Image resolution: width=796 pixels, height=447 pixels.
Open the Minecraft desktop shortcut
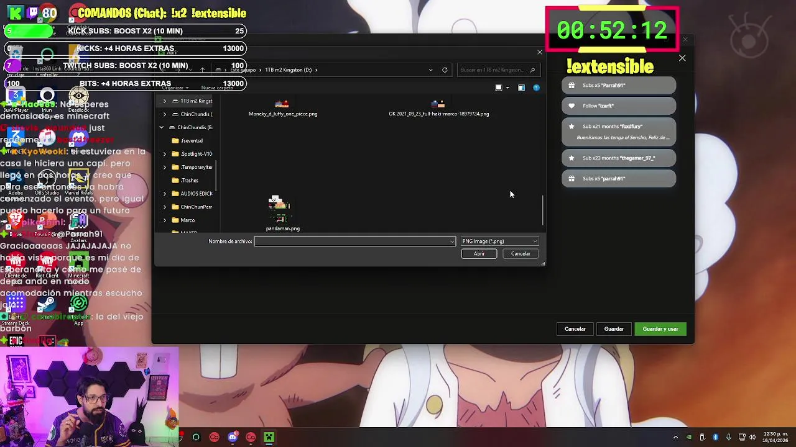tap(78, 267)
